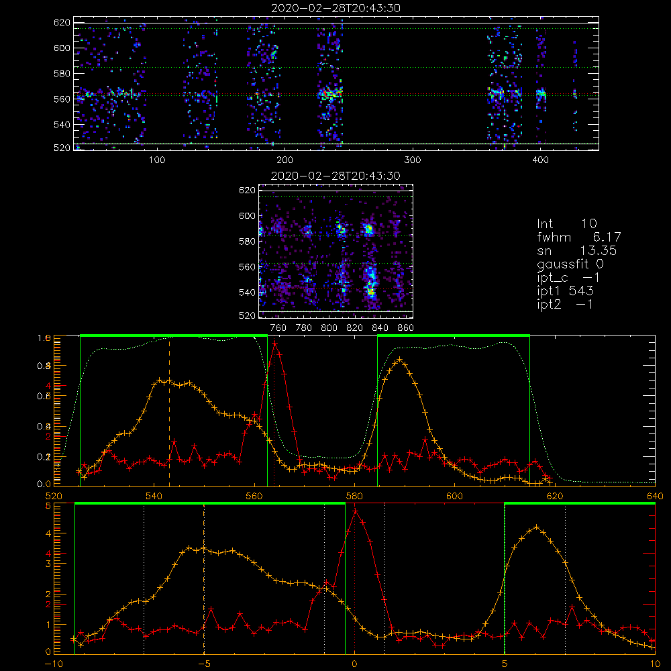Viewport: 671px width, 671px height.
Task: Click y-axis label "0.0" of upper profile plot
Action: (x=43, y=484)
